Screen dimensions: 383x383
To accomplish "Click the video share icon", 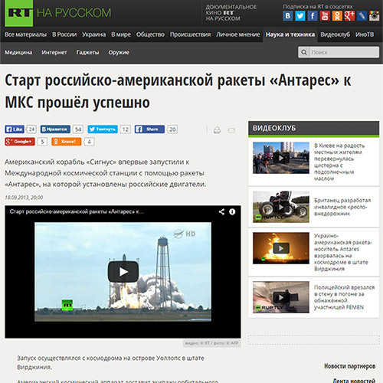I will coord(221,211).
